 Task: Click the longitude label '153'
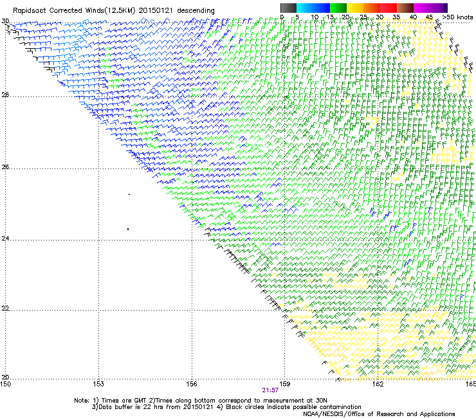coord(98,384)
